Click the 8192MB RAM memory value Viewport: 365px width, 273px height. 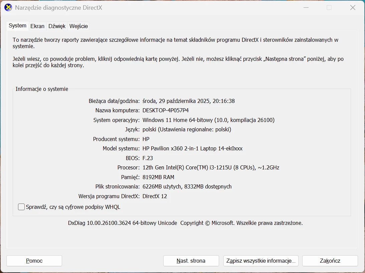(158, 177)
